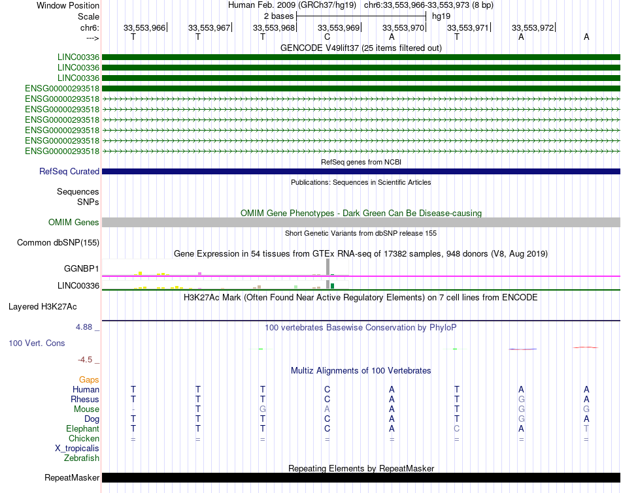Open 'Short Genetic Variants from dbSNP release 155'

click(x=361, y=234)
